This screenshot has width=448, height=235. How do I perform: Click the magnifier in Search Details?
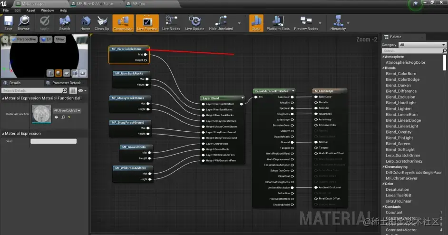[64, 91]
